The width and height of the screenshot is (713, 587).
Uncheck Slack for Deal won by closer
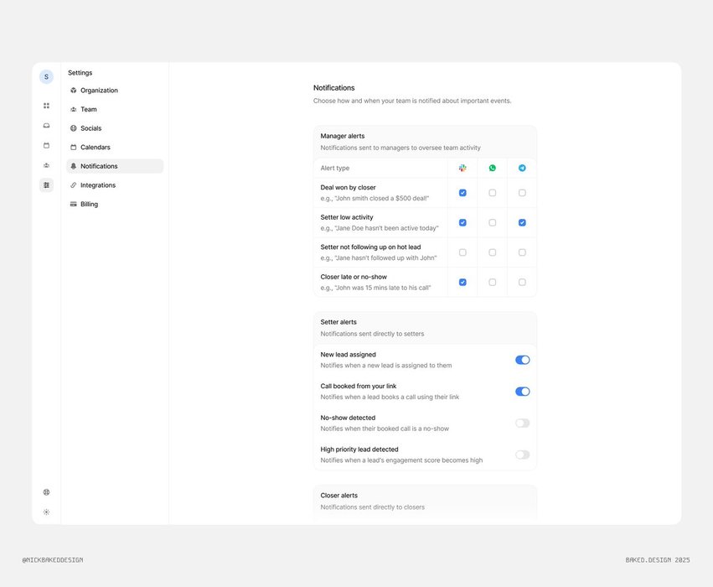click(x=462, y=193)
